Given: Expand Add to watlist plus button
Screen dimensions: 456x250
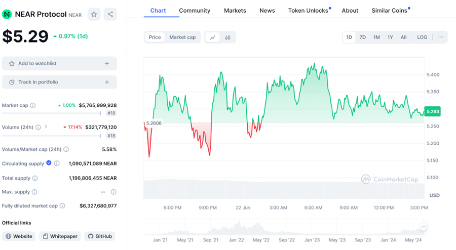Looking at the screenshot, I should coord(107,64).
